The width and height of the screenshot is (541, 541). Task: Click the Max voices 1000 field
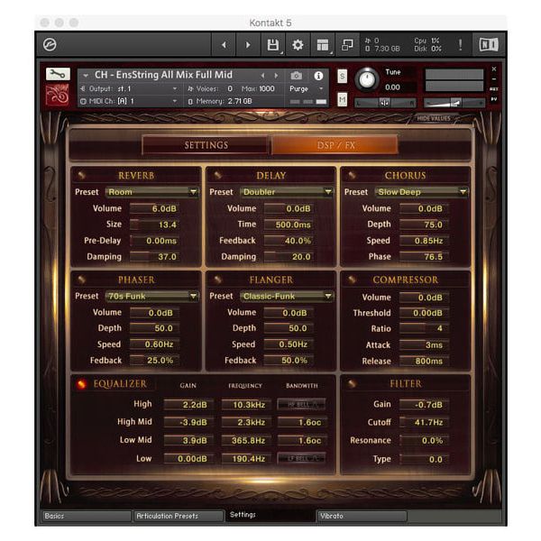[x=258, y=88]
